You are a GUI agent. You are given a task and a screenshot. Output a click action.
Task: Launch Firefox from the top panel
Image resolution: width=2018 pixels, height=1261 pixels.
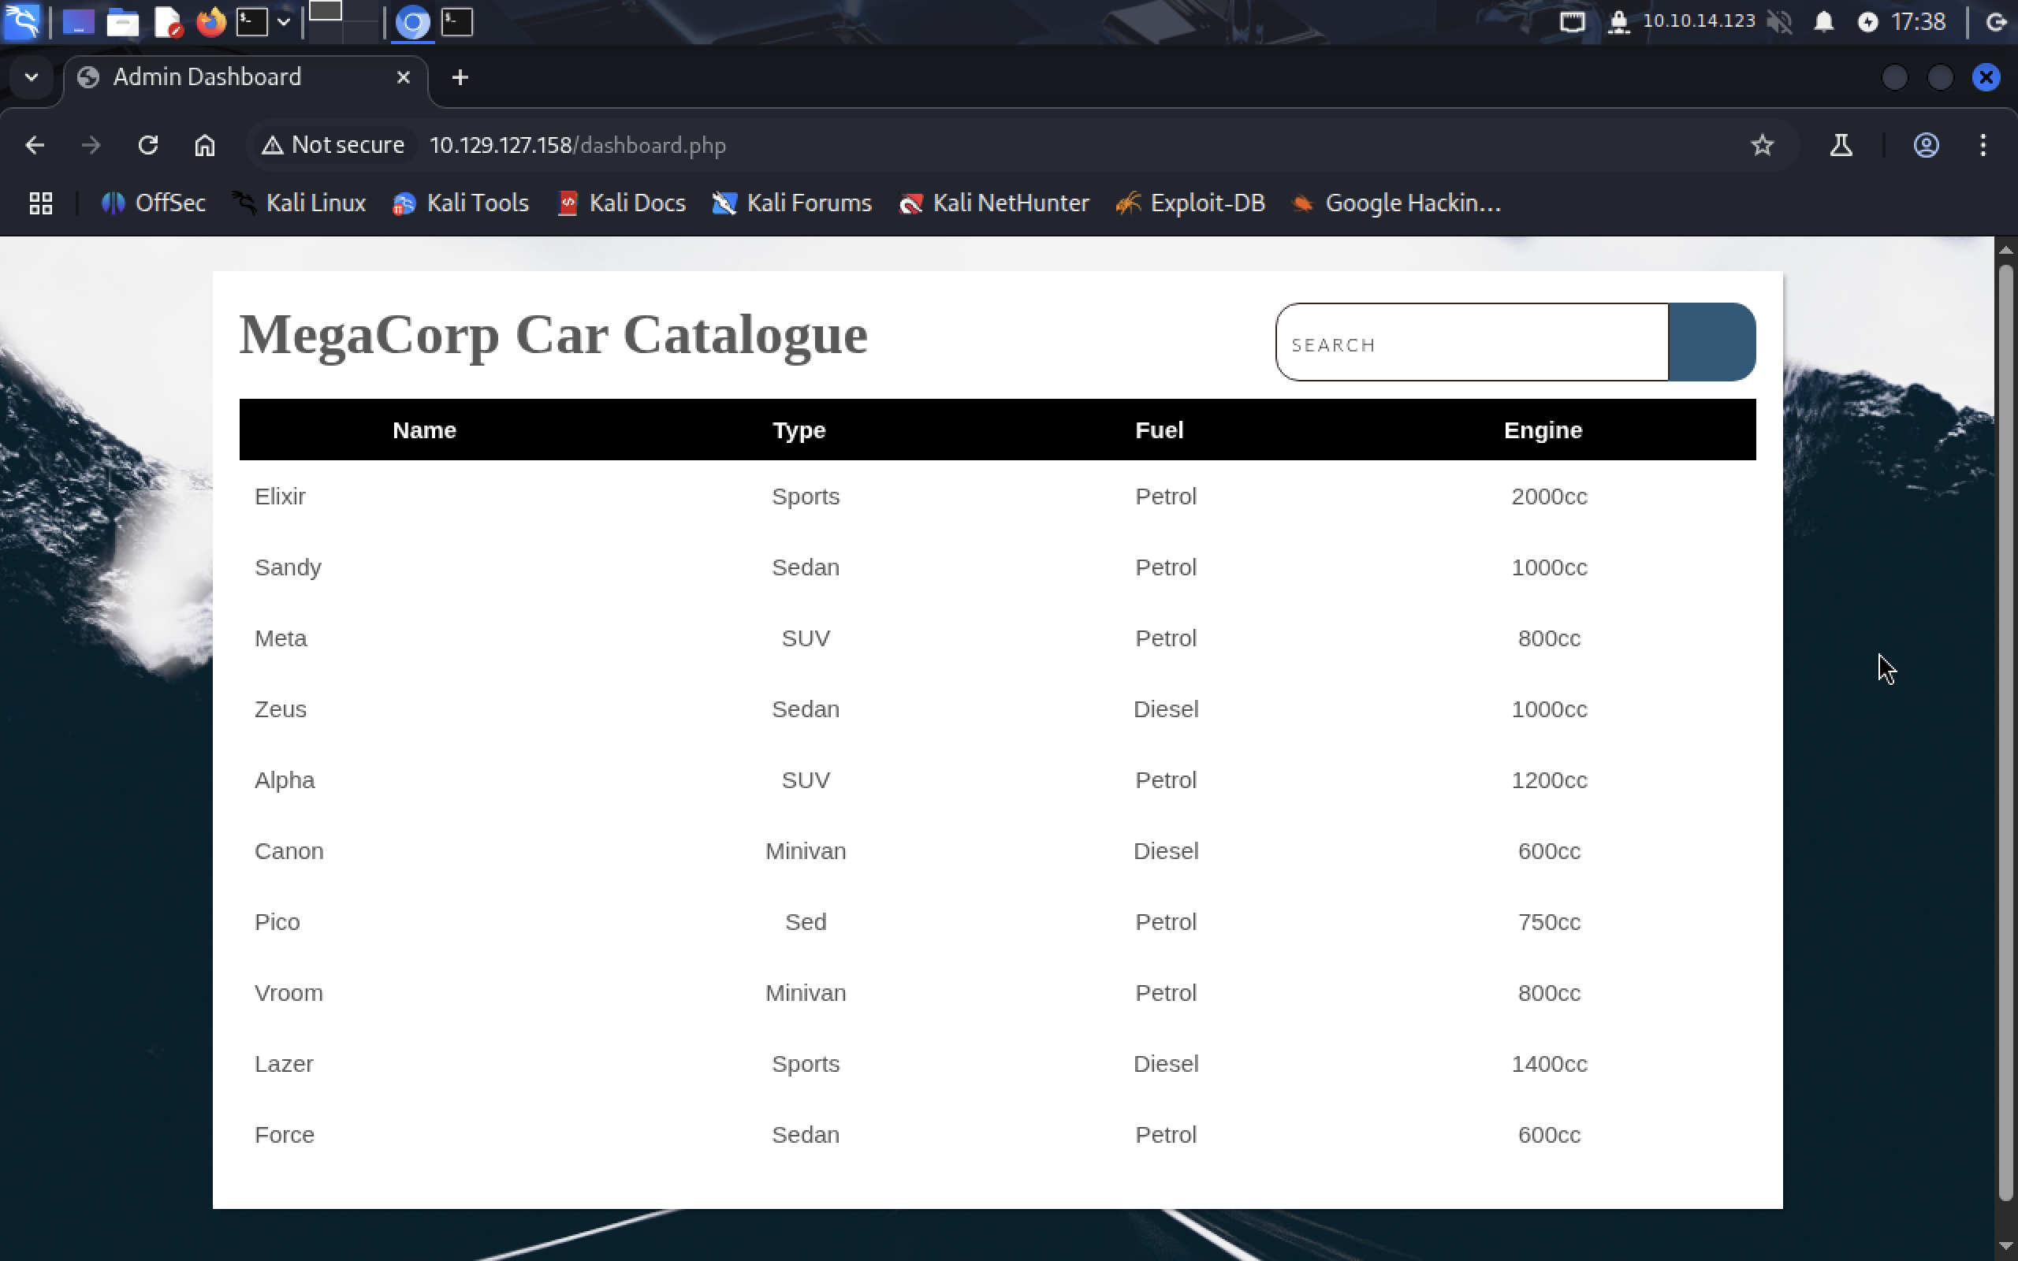click(x=211, y=22)
